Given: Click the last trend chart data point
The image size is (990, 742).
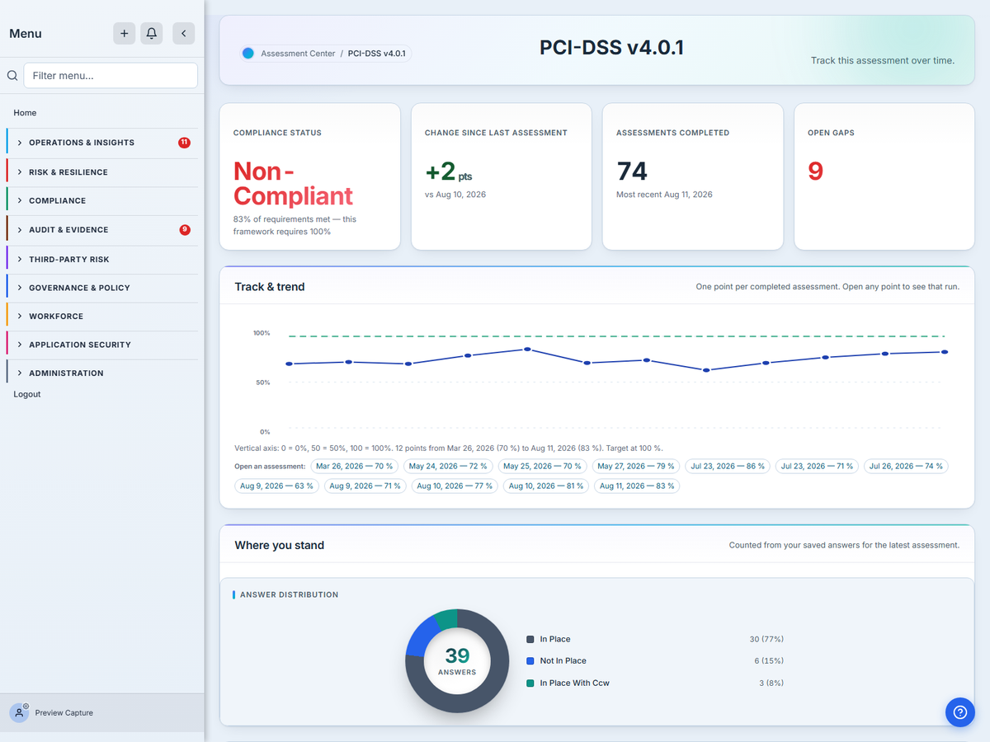Looking at the screenshot, I should (x=945, y=352).
